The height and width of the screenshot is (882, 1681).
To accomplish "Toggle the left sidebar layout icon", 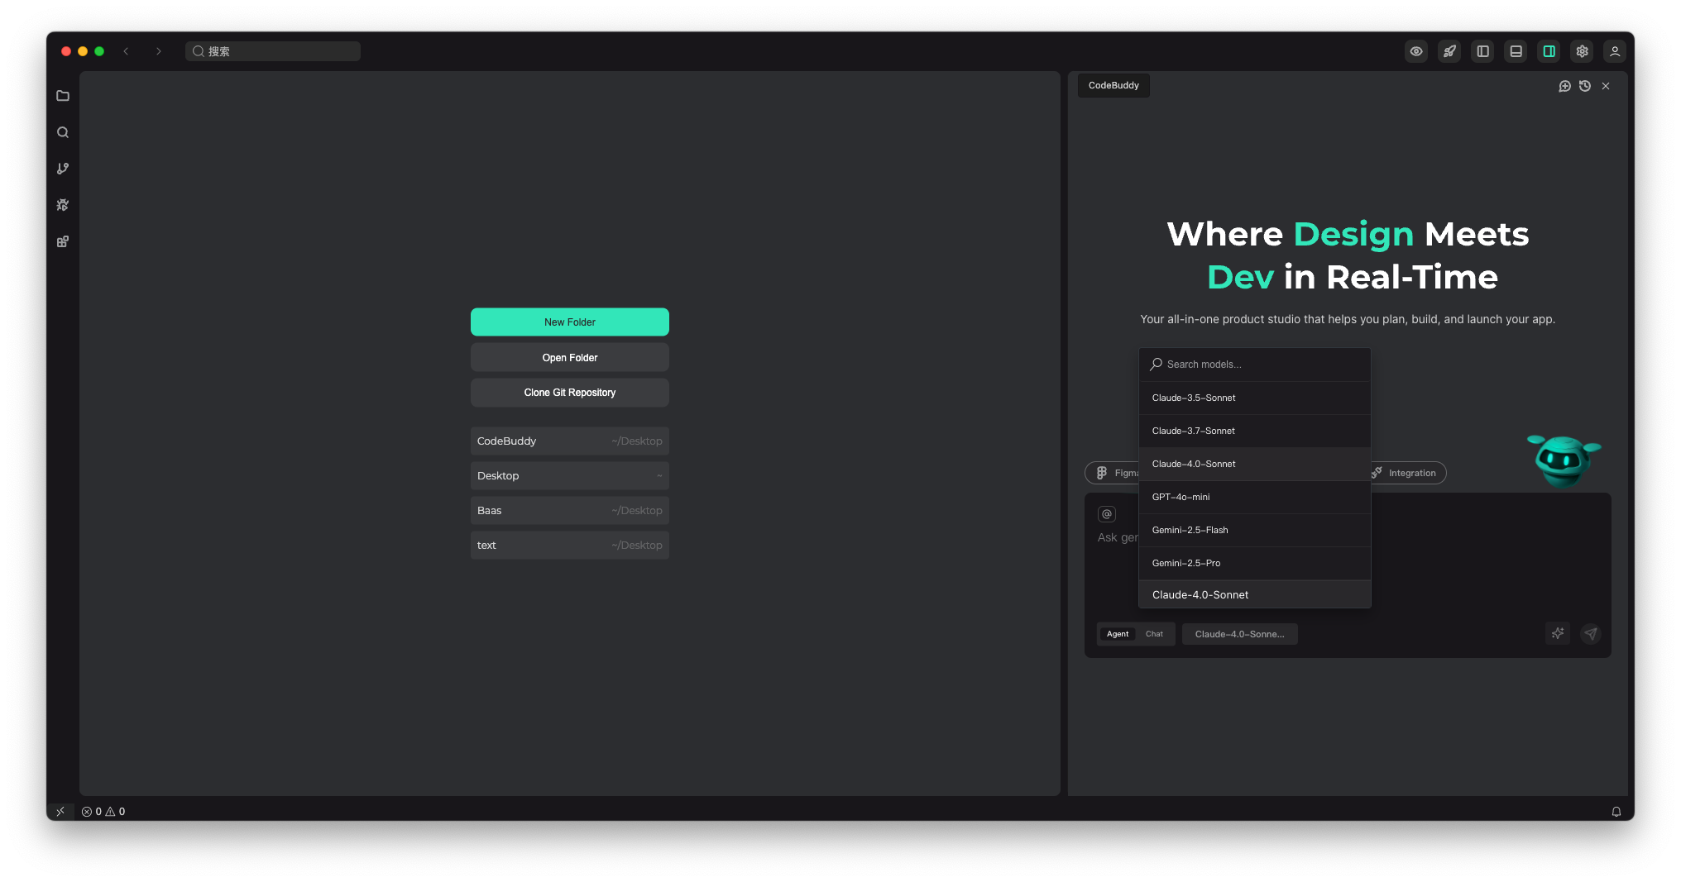I will tap(1482, 51).
